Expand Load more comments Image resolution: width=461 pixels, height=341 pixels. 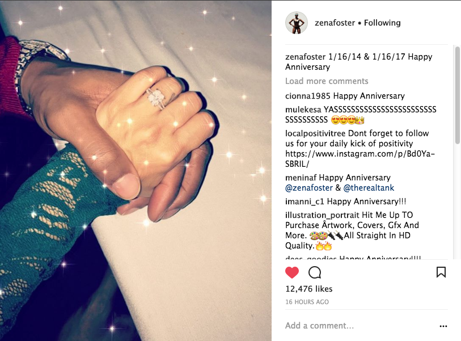pyautogui.click(x=327, y=81)
